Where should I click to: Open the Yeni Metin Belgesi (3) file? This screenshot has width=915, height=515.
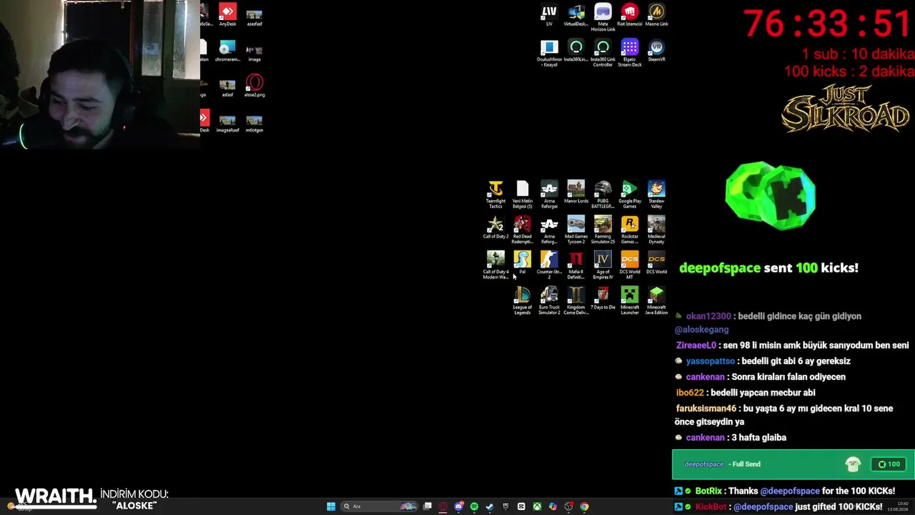[523, 194]
